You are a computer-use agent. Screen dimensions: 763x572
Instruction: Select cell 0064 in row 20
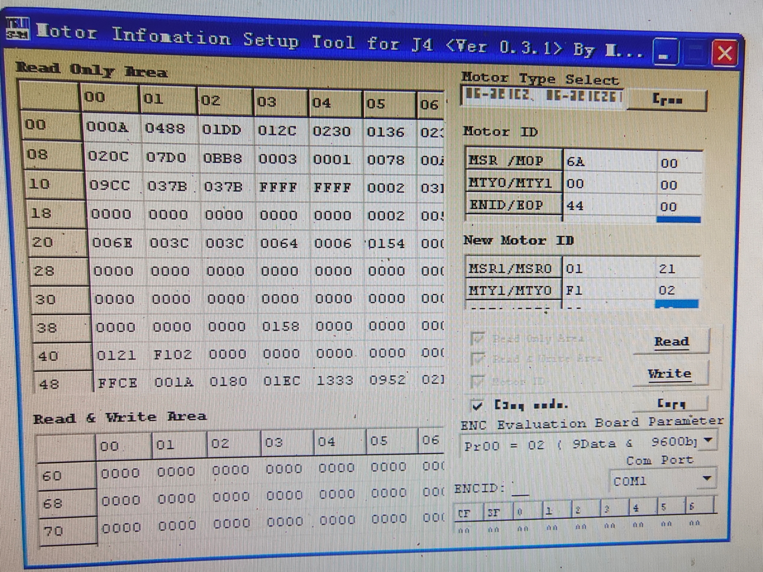click(x=279, y=243)
